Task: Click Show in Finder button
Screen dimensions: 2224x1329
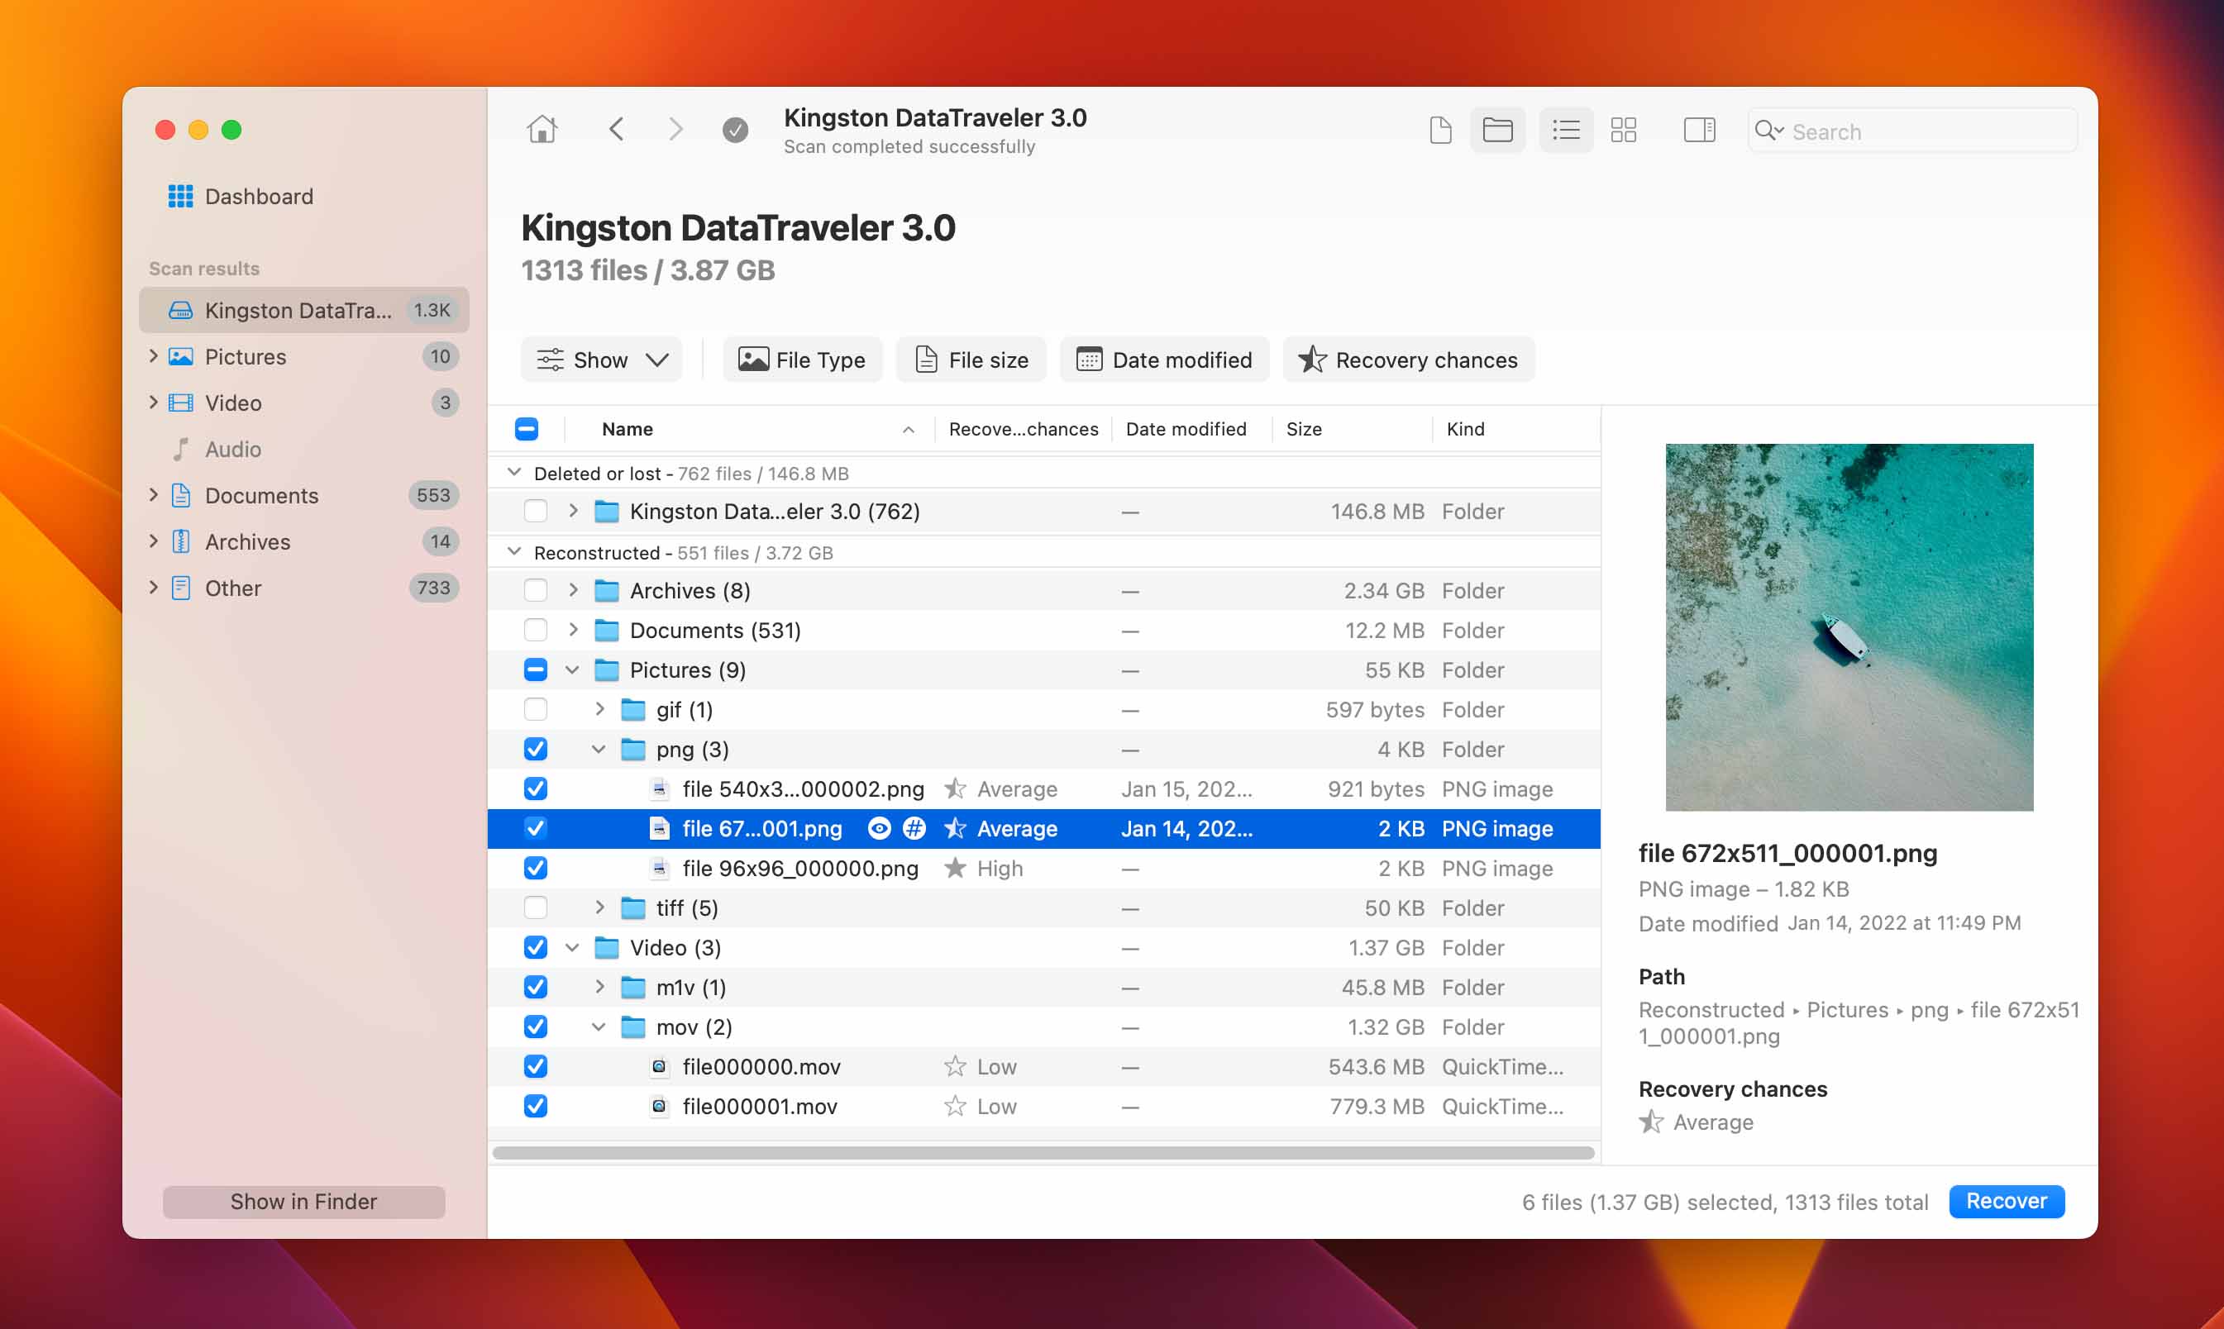Action: point(303,1201)
